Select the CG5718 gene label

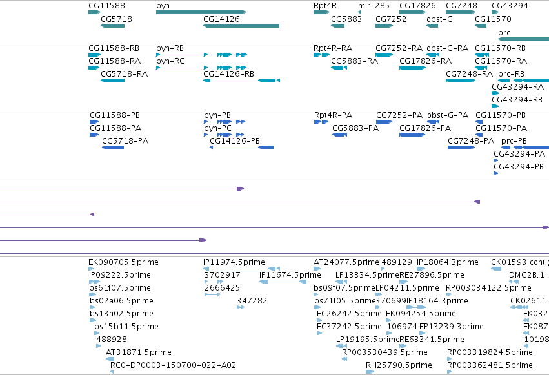pos(117,19)
